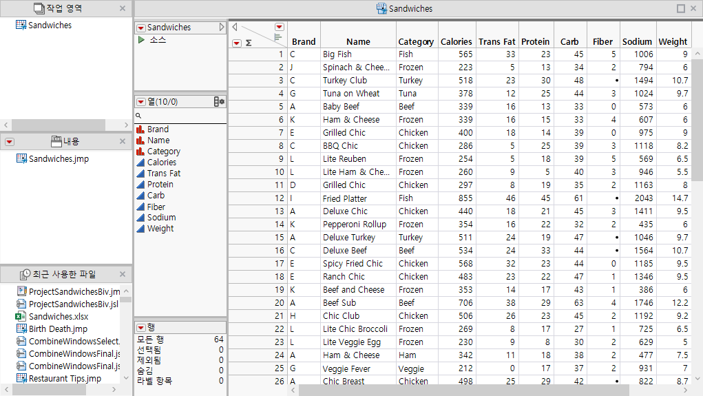The width and height of the screenshot is (703, 396).
Task: Open the row area red triangle menu
Action: 237,43
